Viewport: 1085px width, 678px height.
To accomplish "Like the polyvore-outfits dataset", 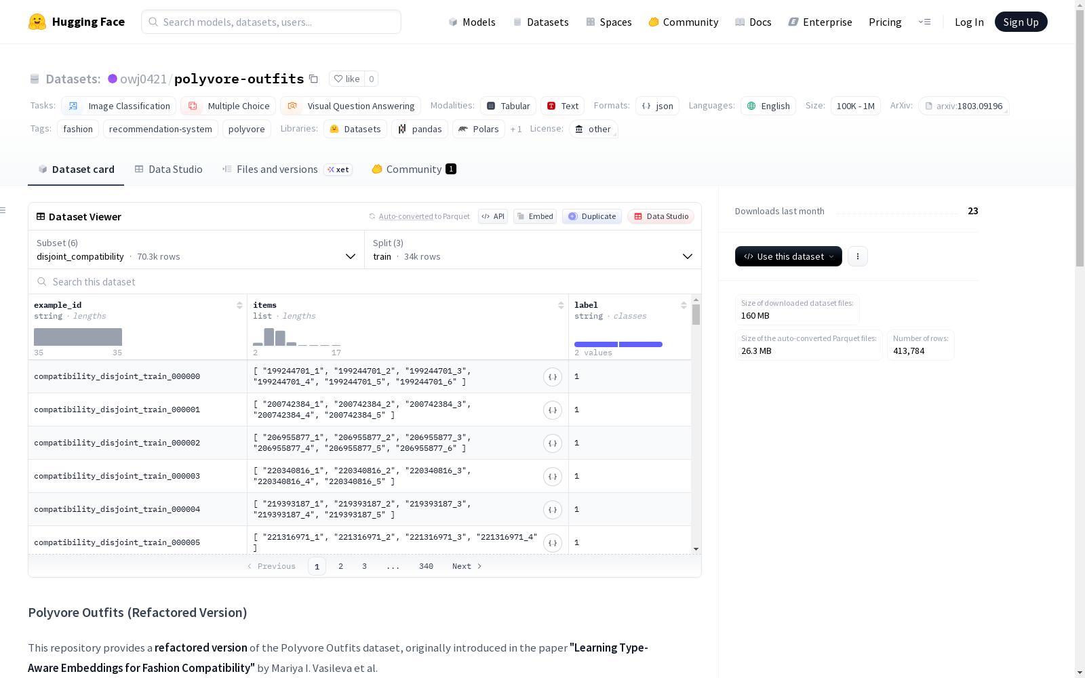I will point(347,79).
